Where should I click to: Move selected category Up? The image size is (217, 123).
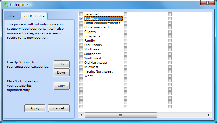[x=61, y=64]
